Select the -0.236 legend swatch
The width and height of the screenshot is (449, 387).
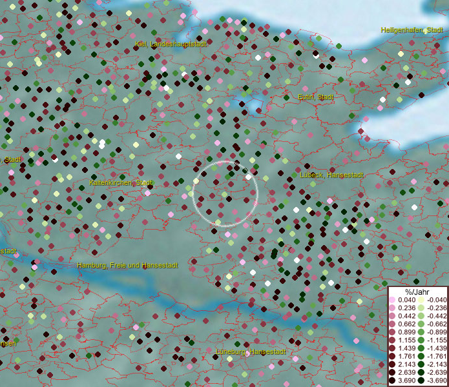click(421, 308)
